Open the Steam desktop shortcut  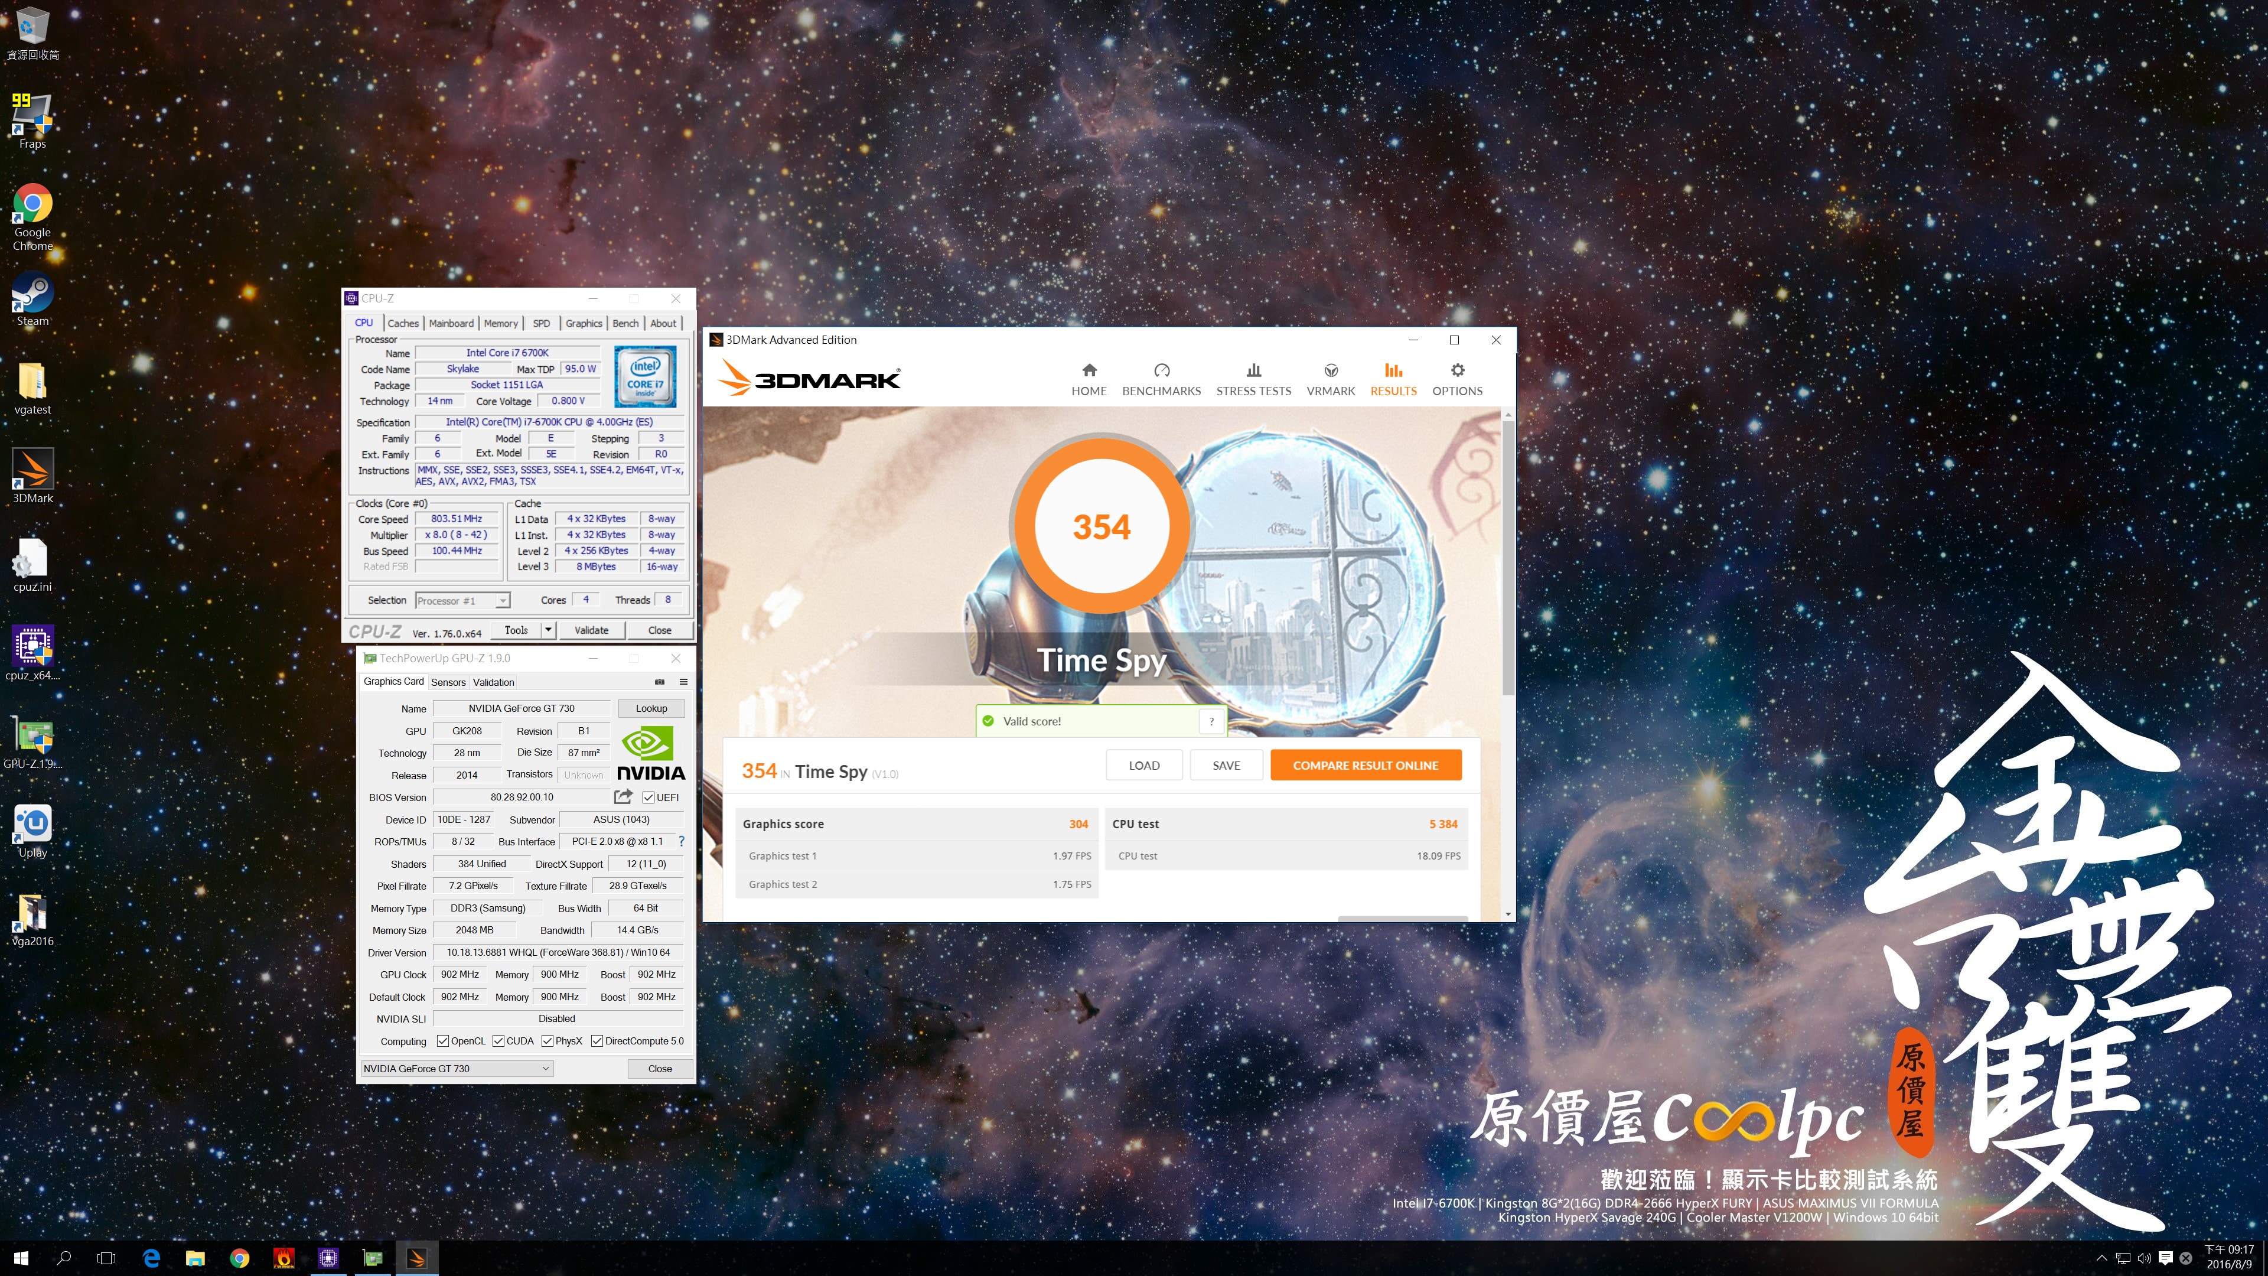tap(32, 300)
